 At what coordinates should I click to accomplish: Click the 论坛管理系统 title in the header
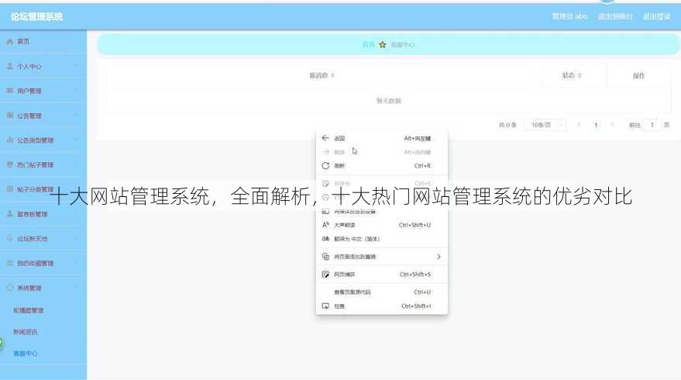click(x=36, y=16)
